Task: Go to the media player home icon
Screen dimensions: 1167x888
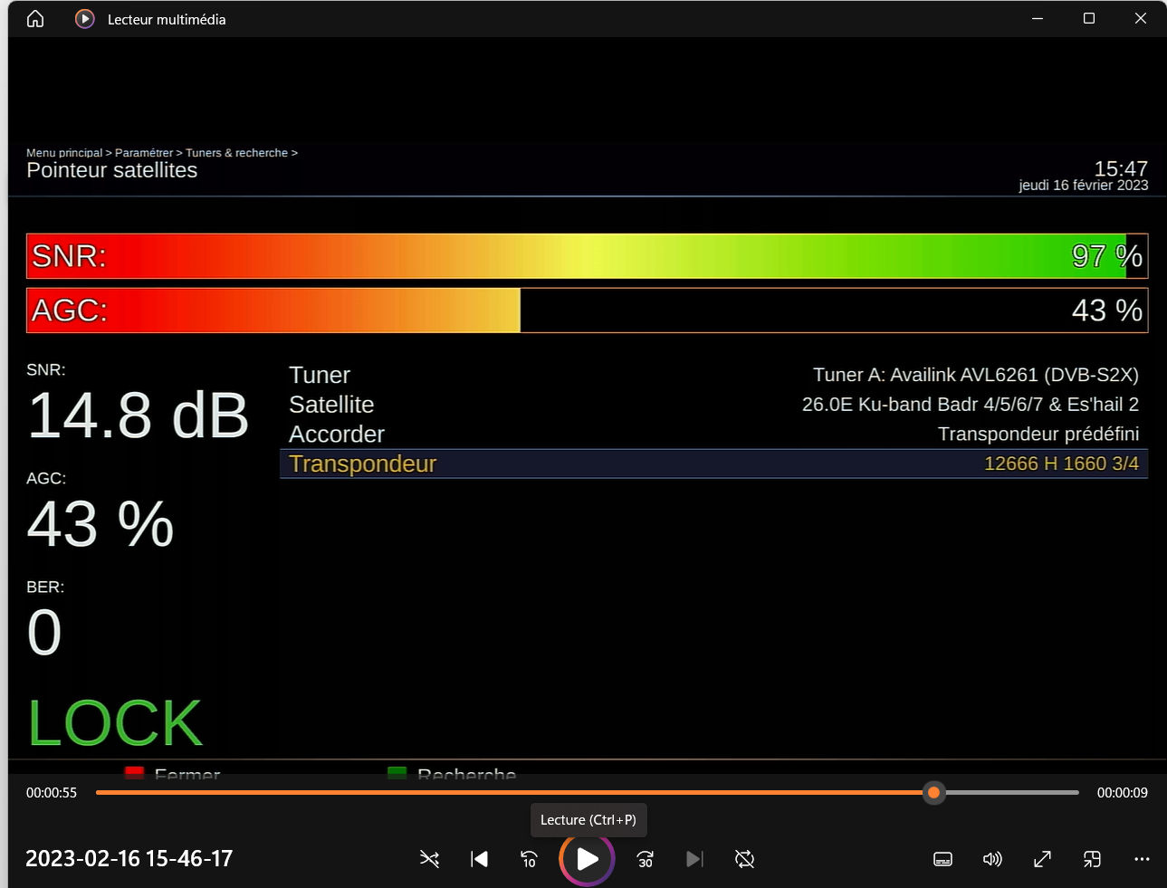Action: click(35, 19)
